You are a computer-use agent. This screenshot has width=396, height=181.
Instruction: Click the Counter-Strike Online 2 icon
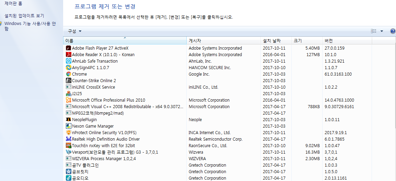(x=68, y=81)
